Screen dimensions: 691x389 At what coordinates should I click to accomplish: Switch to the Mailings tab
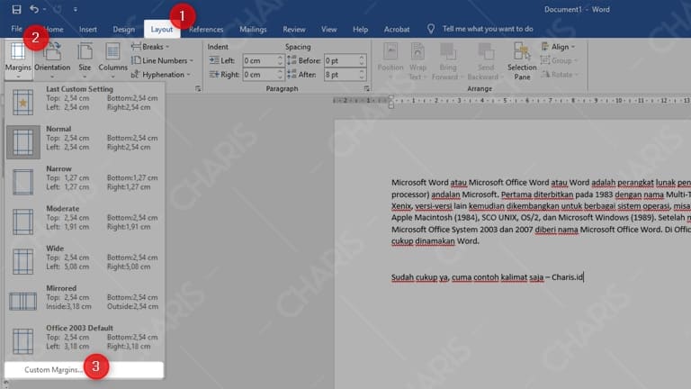click(x=253, y=29)
